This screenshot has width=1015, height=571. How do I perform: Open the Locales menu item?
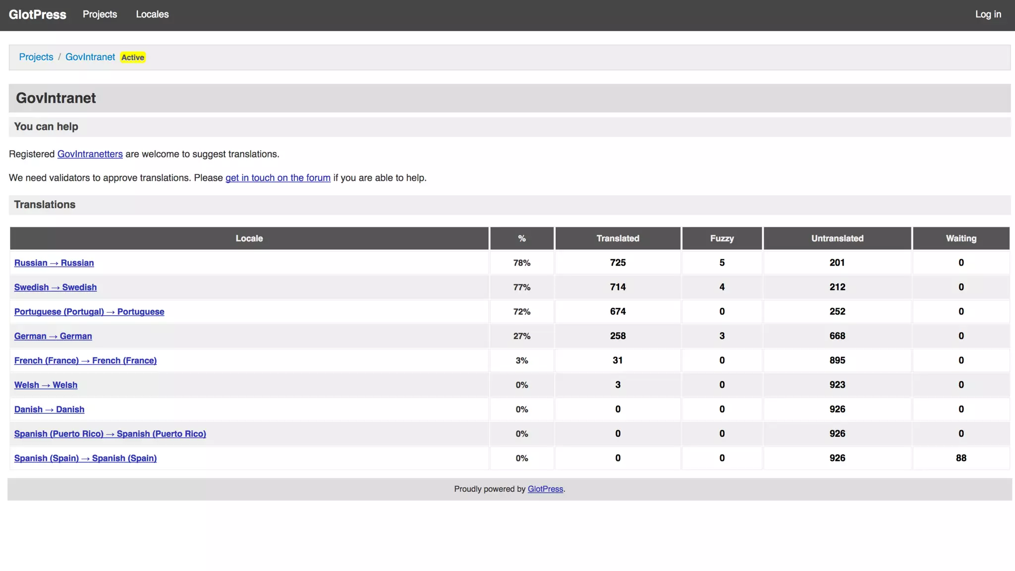click(x=152, y=14)
